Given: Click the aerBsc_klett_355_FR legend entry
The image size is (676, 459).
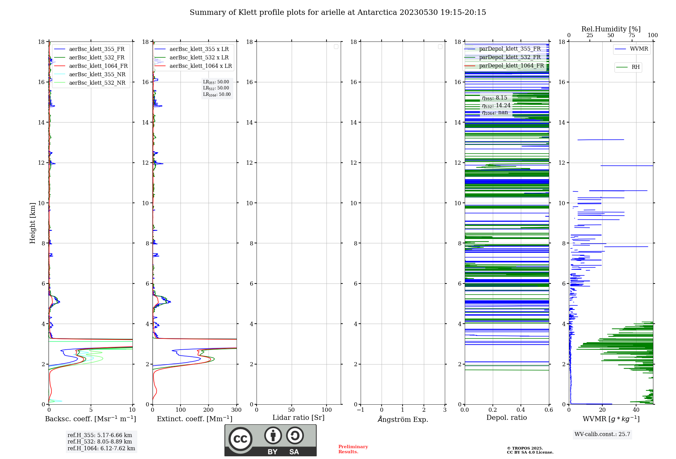Looking at the screenshot, I should pos(96,49).
